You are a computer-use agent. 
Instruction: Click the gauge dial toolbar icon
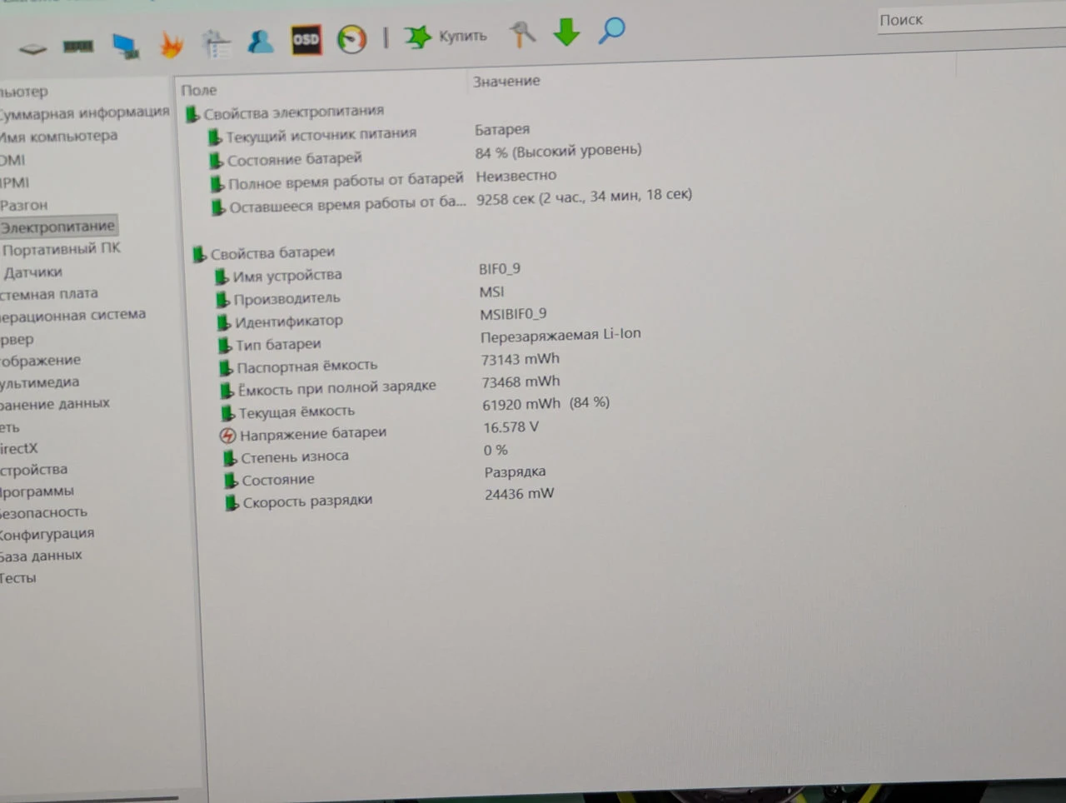click(x=351, y=38)
